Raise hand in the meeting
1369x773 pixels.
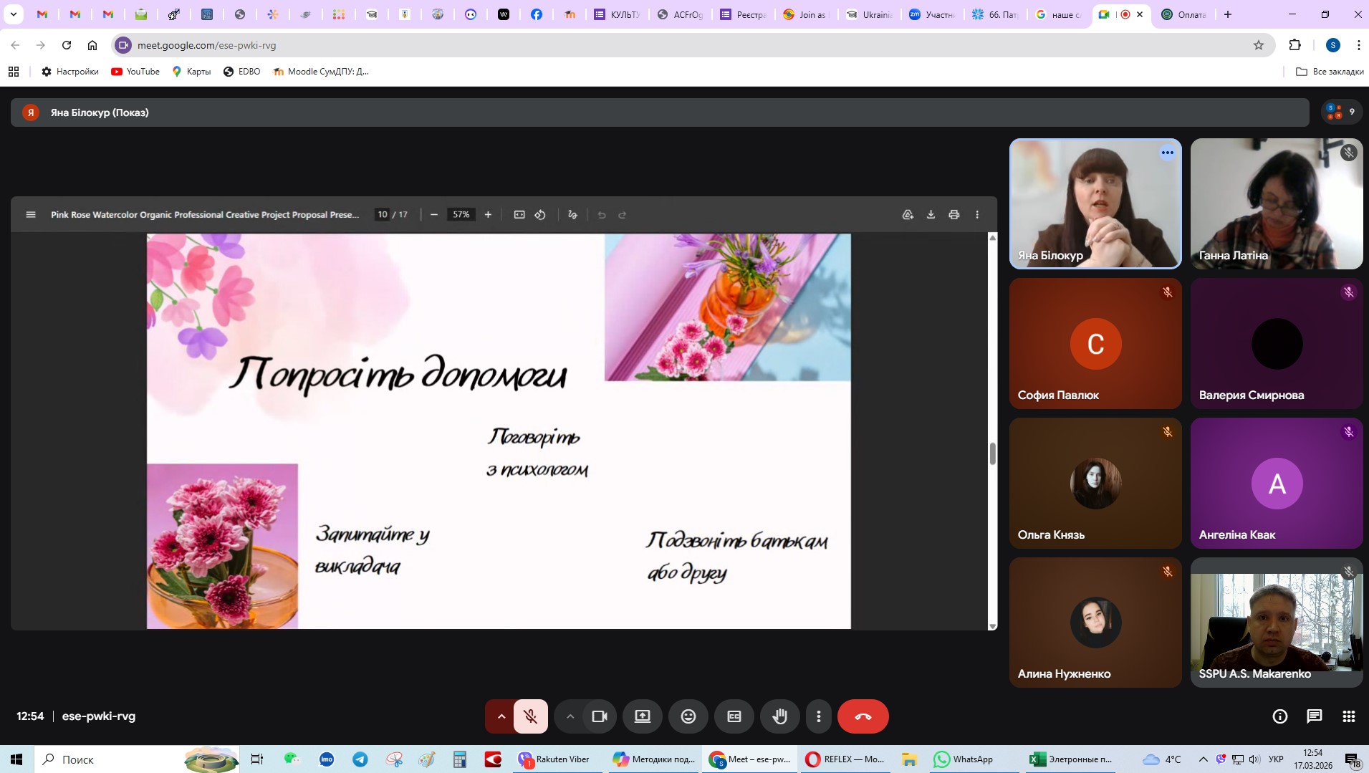779,716
